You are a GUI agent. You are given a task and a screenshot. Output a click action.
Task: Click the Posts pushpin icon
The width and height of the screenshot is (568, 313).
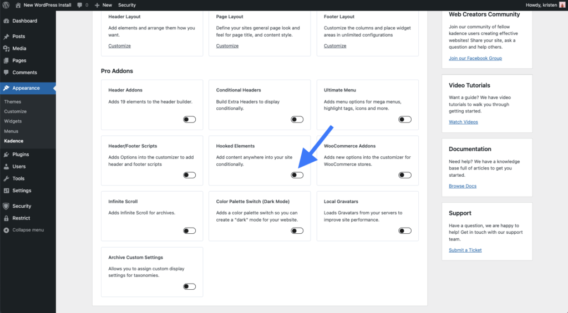(x=6, y=37)
